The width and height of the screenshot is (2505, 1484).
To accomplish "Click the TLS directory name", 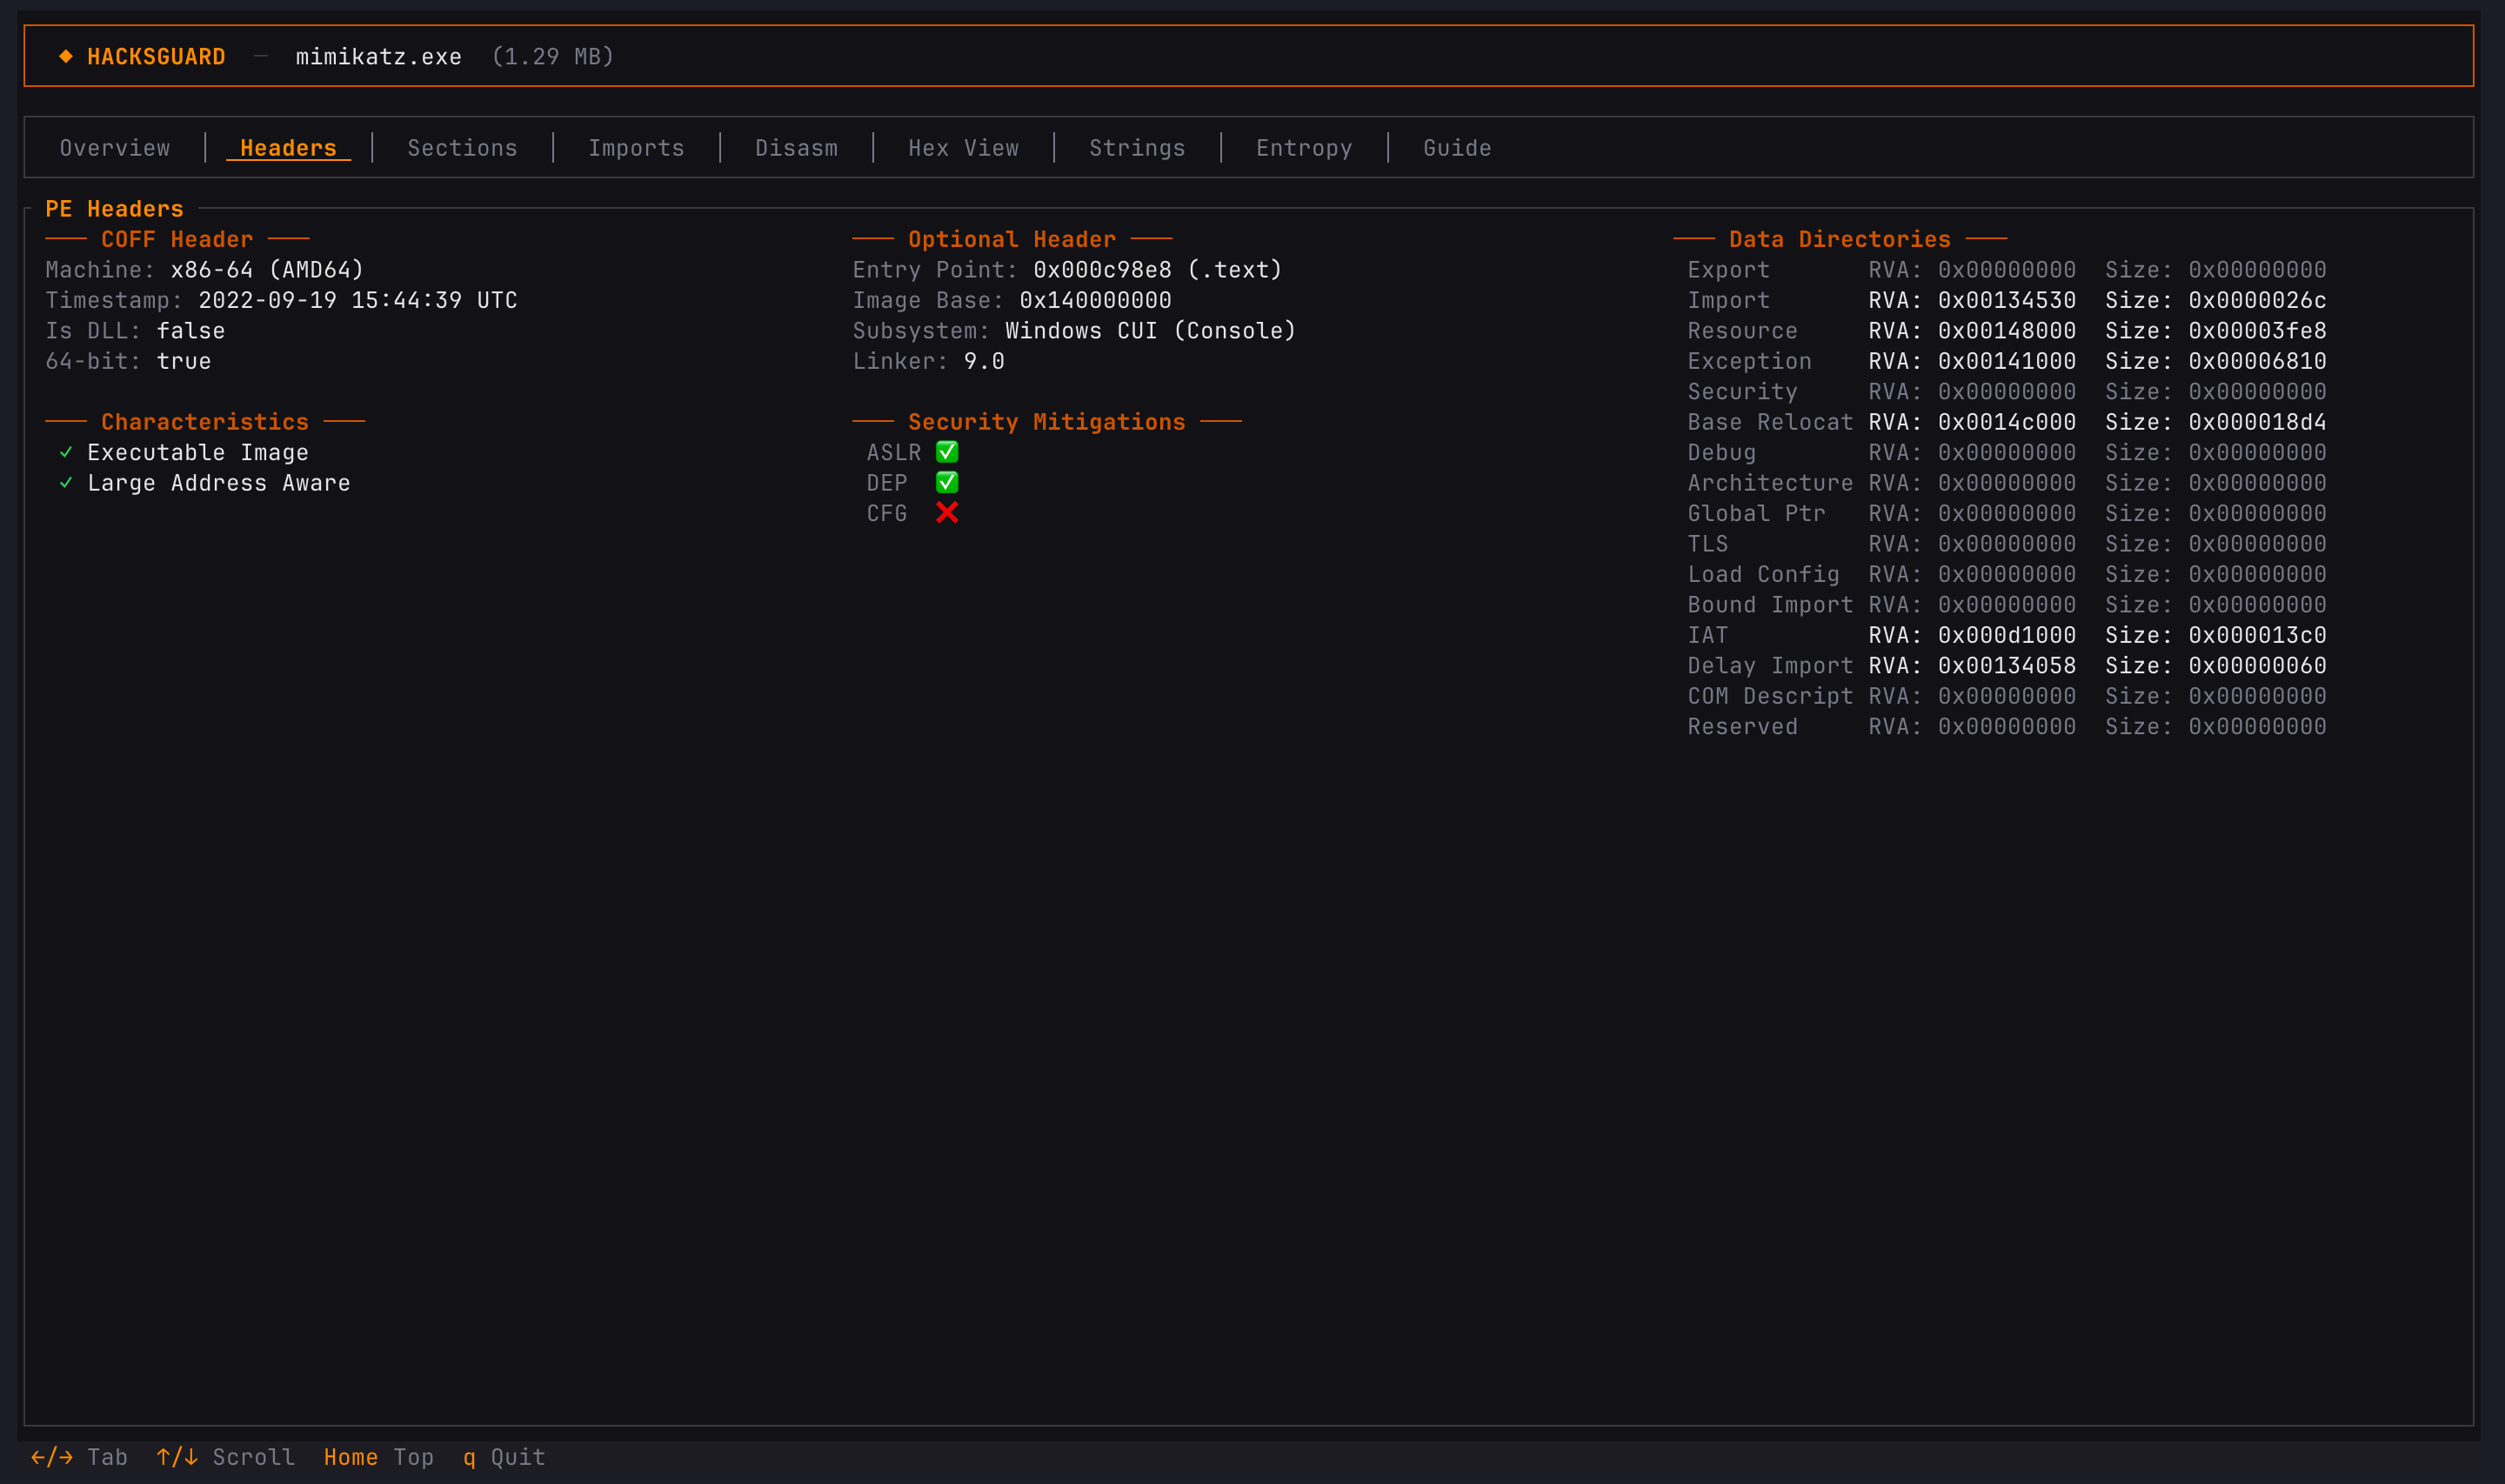I will tap(1708, 544).
